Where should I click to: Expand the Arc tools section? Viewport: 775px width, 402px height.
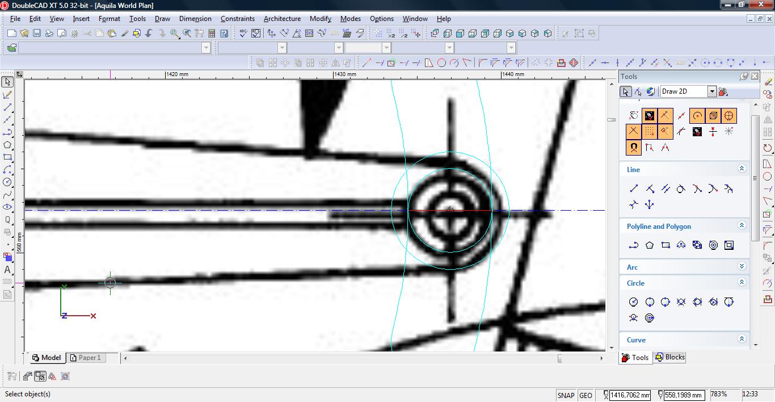pyautogui.click(x=742, y=266)
